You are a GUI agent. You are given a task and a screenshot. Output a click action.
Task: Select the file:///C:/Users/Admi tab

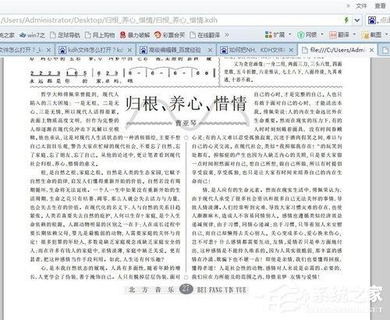pos(338,50)
